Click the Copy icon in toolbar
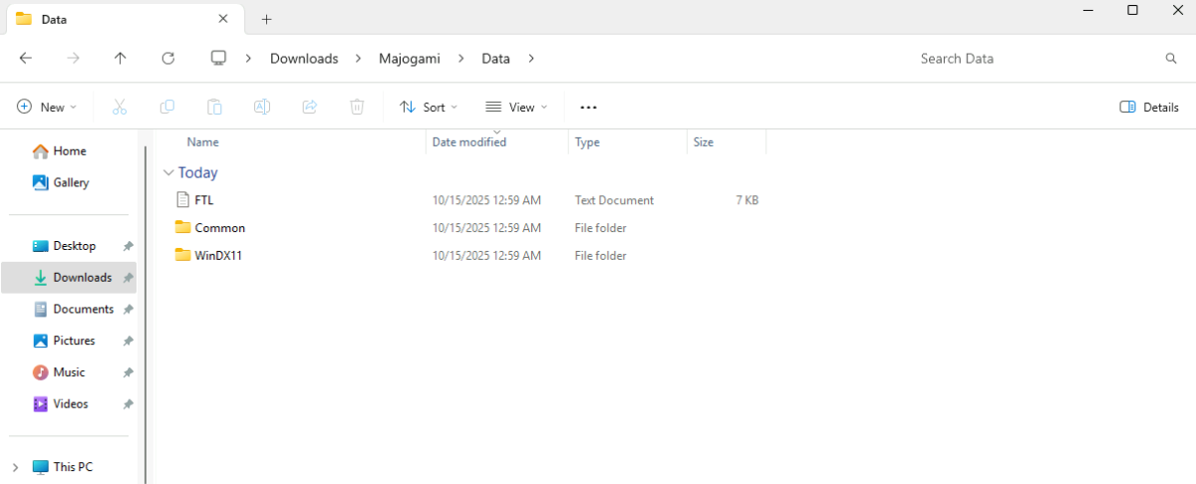This screenshot has height=484, width=1196. pyautogui.click(x=167, y=107)
